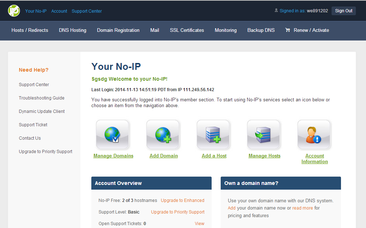The width and height of the screenshot is (366, 228).
Task: Open the DNS Hosting menu
Action: [72, 30]
